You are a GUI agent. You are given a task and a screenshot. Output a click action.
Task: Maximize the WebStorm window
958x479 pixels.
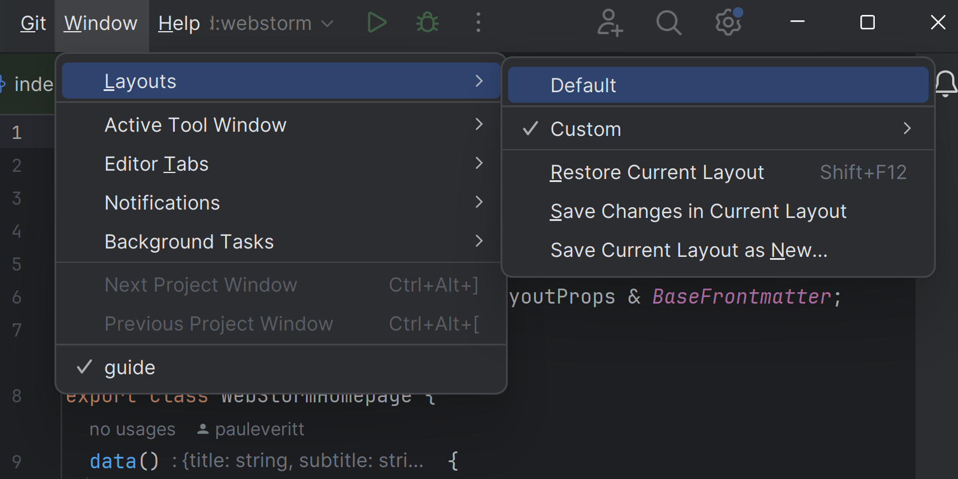coord(867,23)
